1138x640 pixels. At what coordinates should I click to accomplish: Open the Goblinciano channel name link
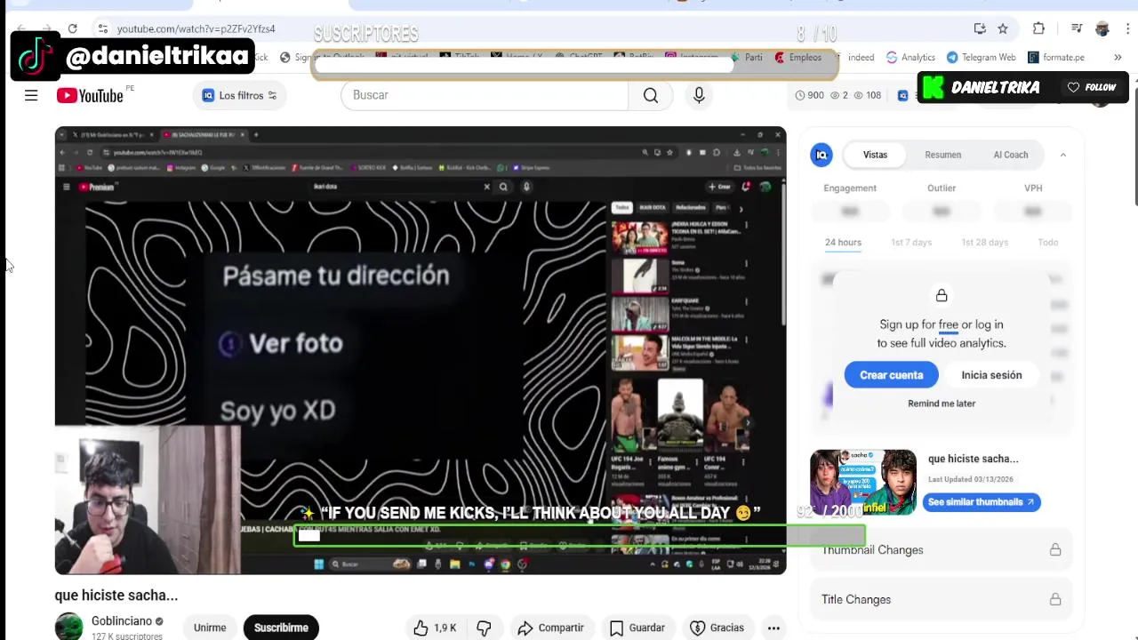click(122, 621)
